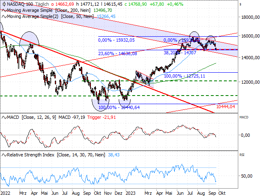Click Fibonacci label 100,00% - 12725,11
The width and height of the screenshot is (262, 196).
click(185, 76)
